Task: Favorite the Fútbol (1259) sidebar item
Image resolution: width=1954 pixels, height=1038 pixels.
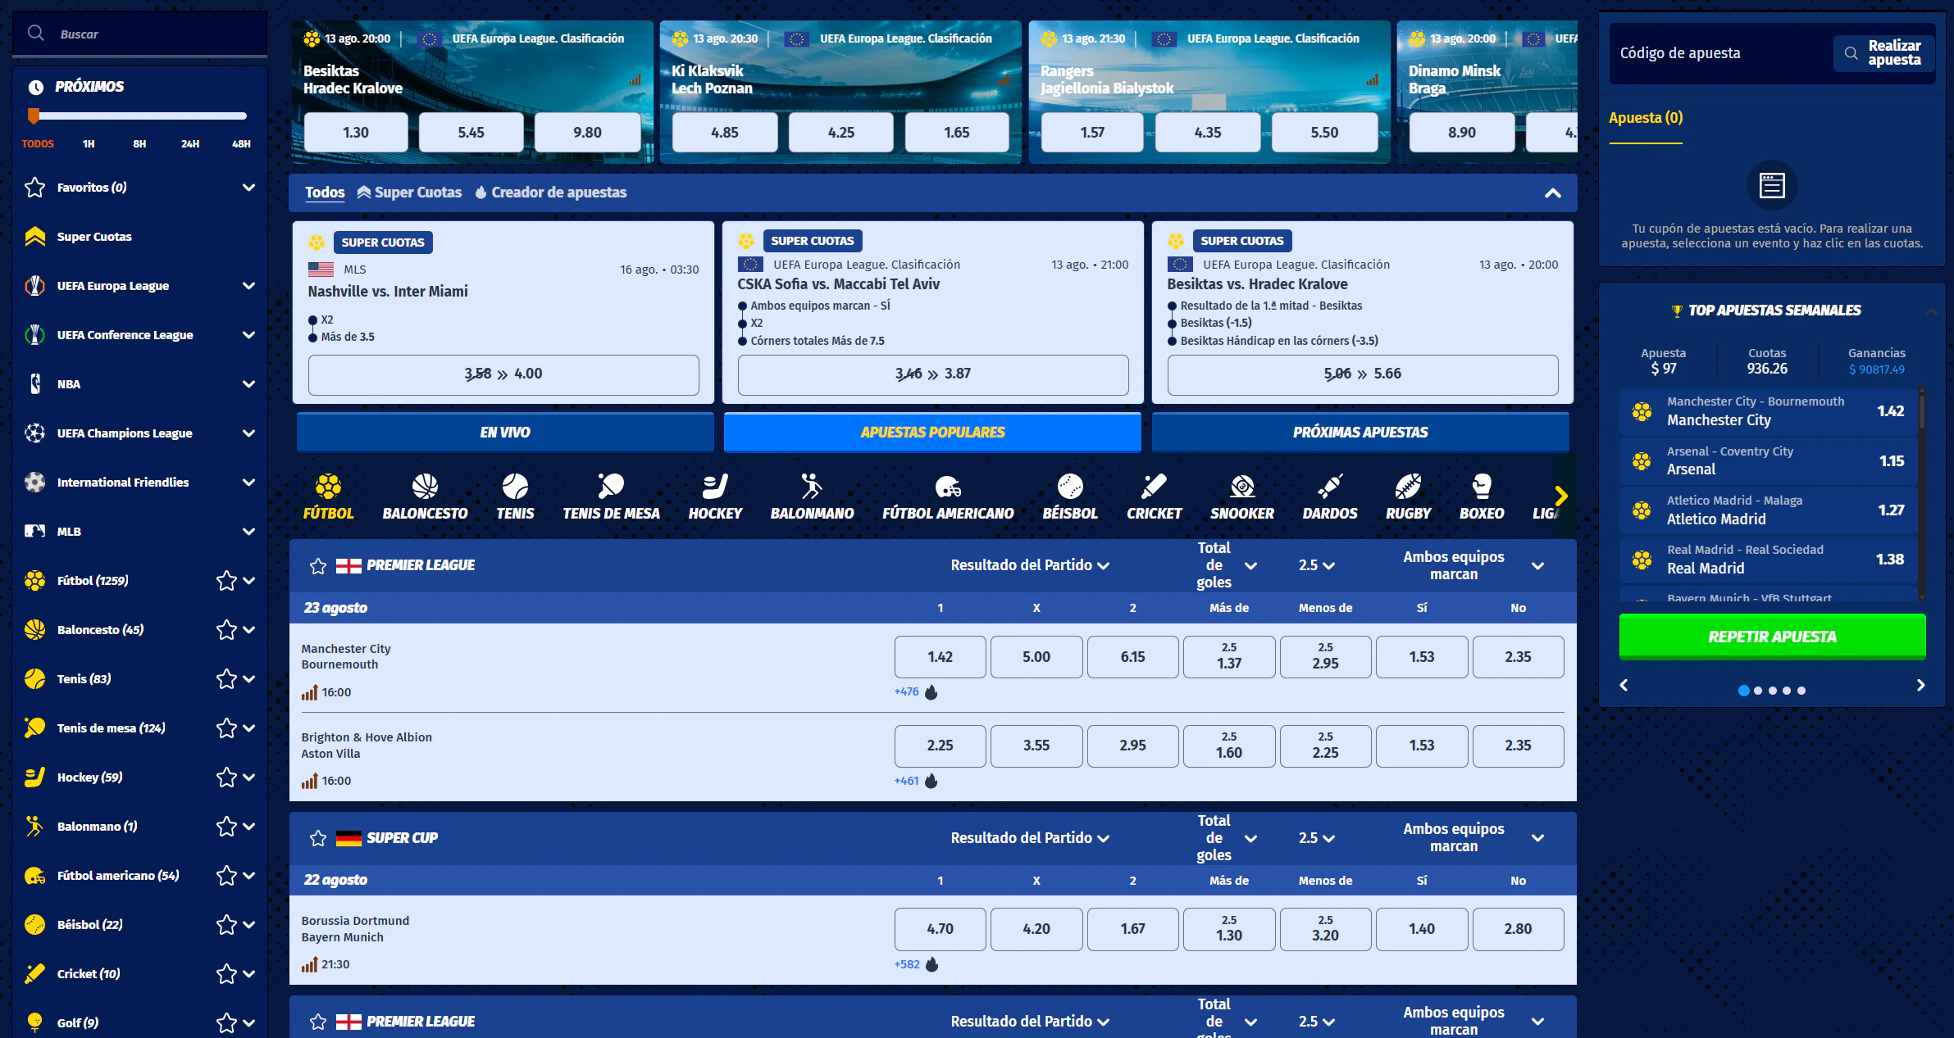Action: point(226,581)
